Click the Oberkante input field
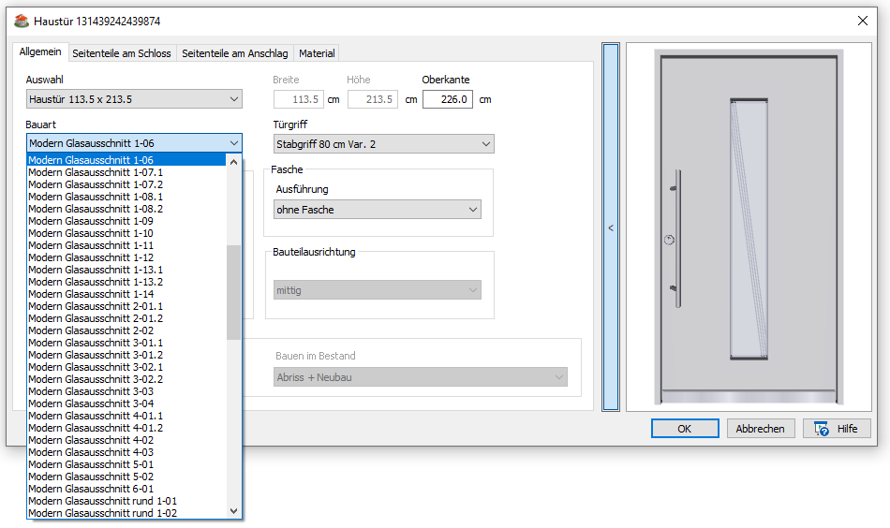The width and height of the screenshot is (890, 528). tap(447, 99)
